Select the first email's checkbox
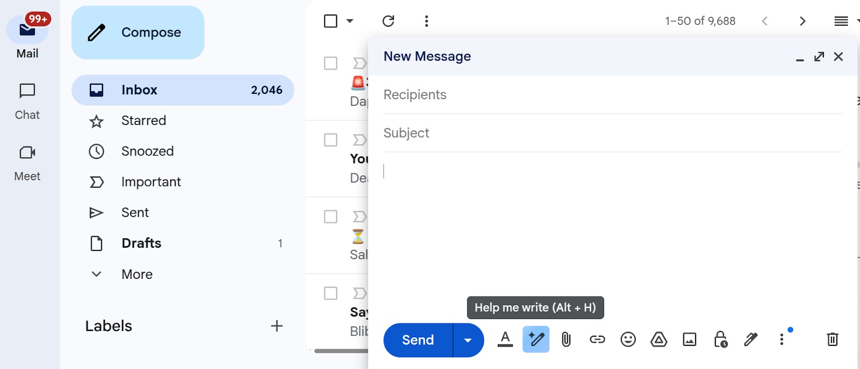 point(331,63)
